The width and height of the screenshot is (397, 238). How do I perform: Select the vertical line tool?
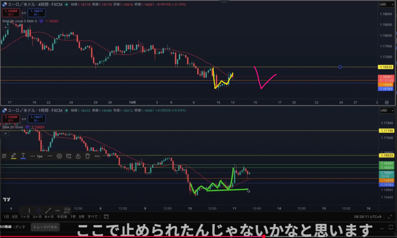(x=29, y=211)
